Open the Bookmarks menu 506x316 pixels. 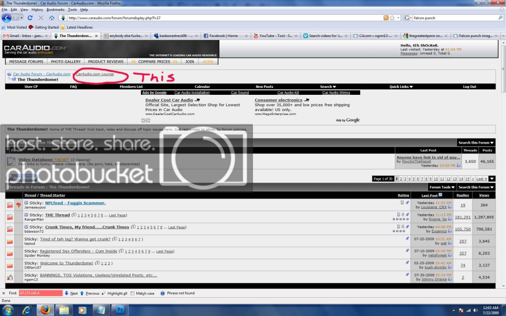click(x=55, y=10)
